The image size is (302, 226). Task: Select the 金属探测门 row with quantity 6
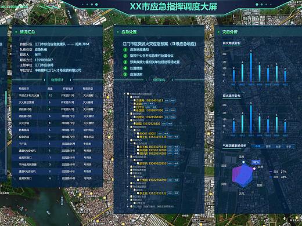click(x=57, y=178)
